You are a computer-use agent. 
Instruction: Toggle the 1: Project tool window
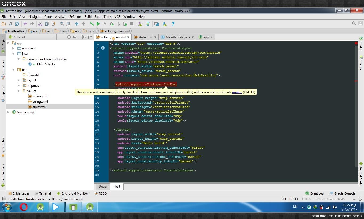(3, 45)
